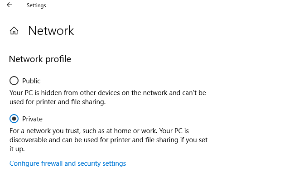Click the line 'used for printer and file sharing.'
The image size is (289, 187).
pos(58,102)
